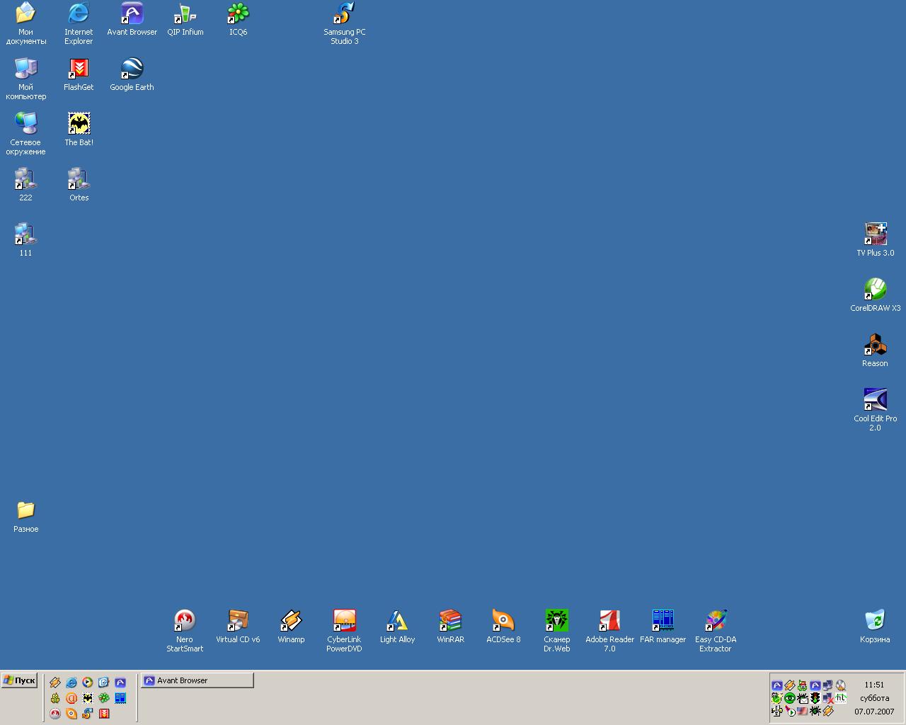This screenshot has height=725, width=906.
Task: Select the 111 network shortcut
Action: coord(25,240)
